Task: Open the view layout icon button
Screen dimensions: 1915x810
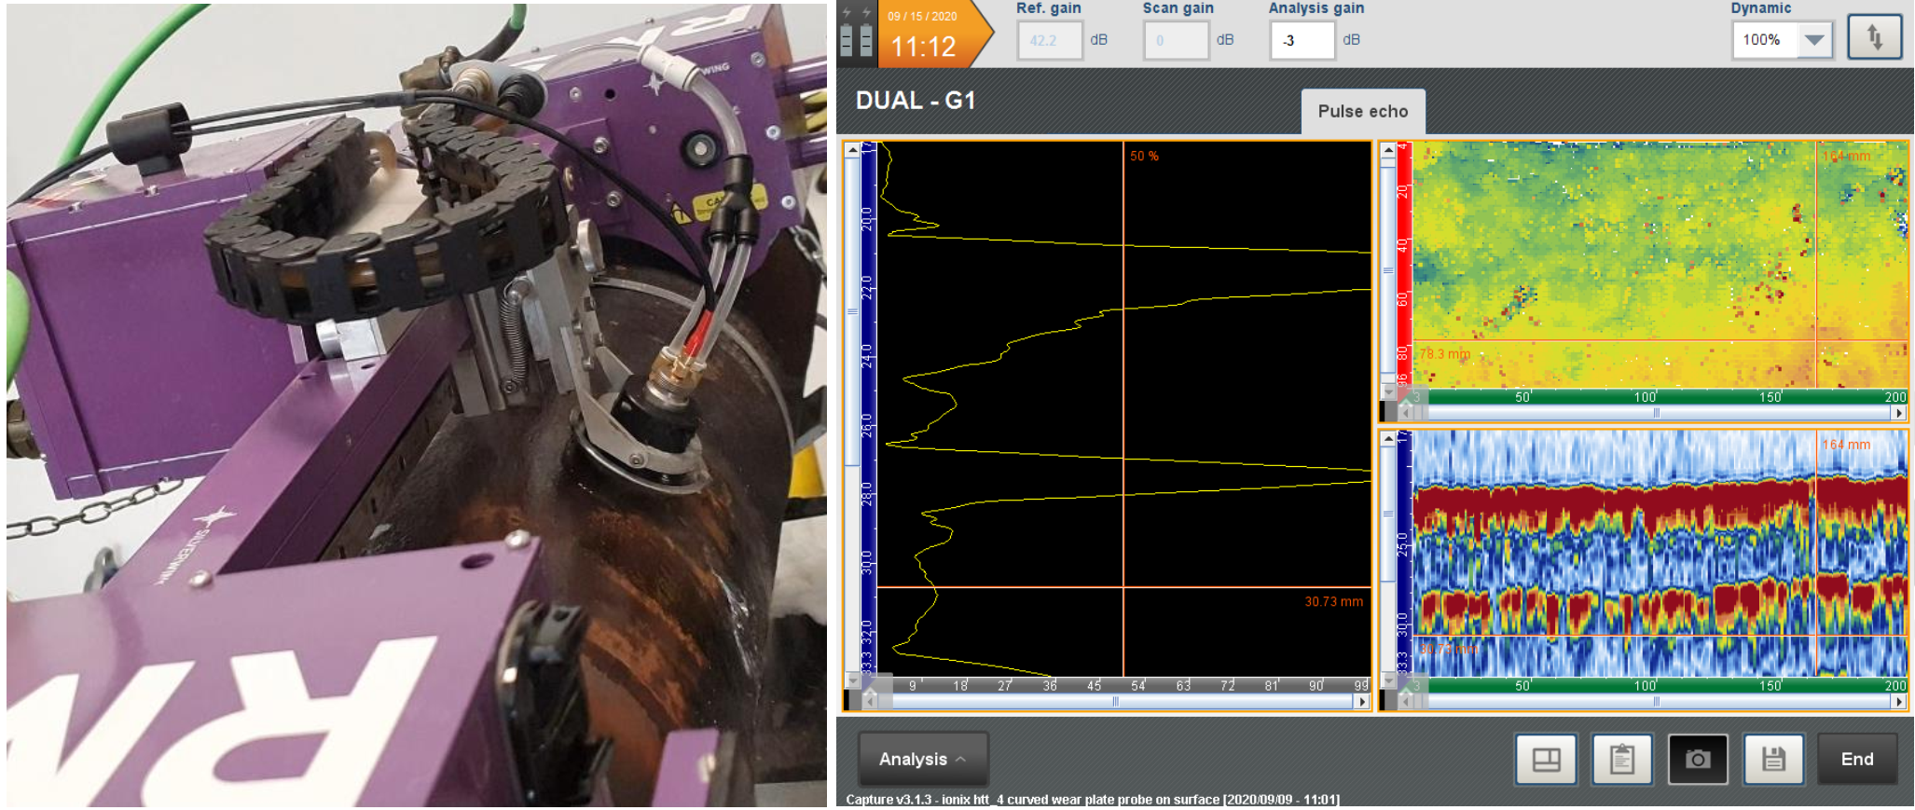Action: tap(1546, 759)
